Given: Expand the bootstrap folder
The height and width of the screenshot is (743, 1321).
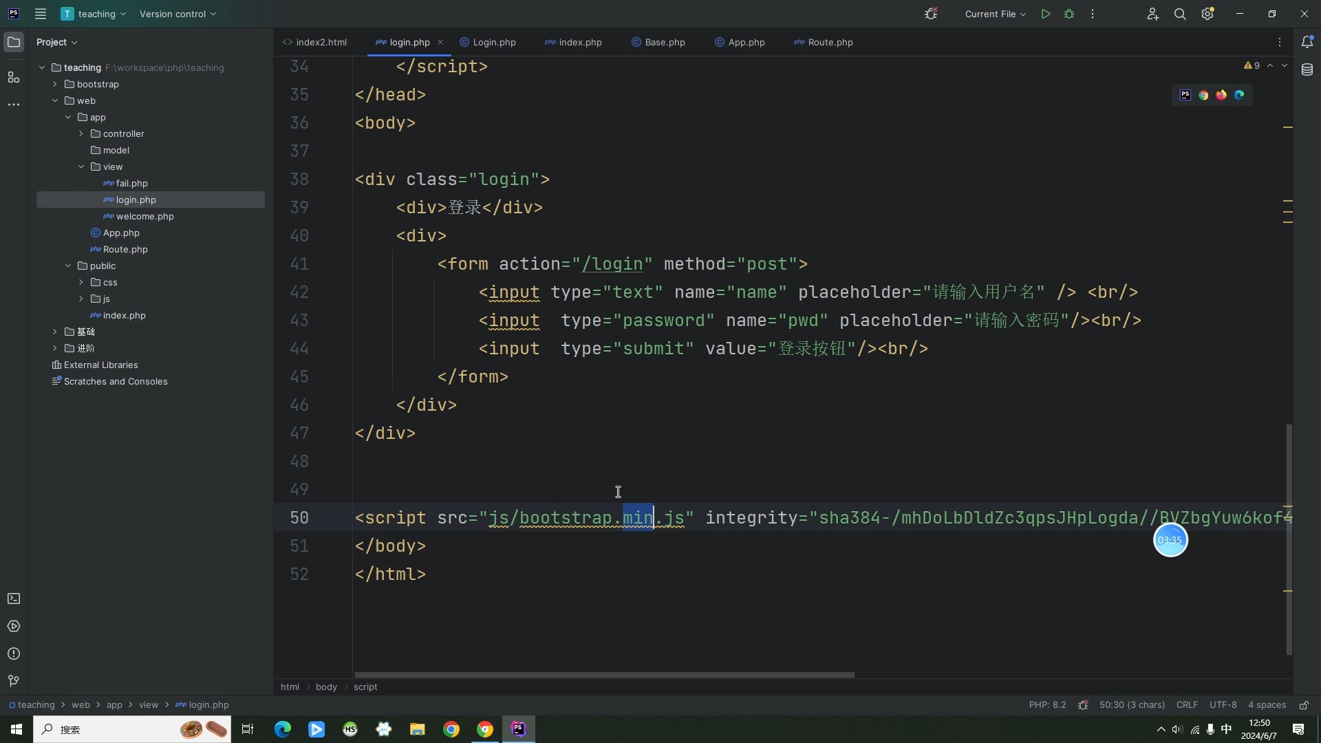Looking at the screenshot, I should 55,84.
